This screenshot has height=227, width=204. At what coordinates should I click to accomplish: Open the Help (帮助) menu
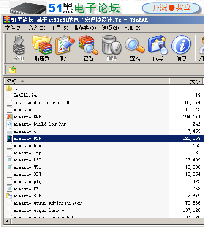click(x=133, y=28)
